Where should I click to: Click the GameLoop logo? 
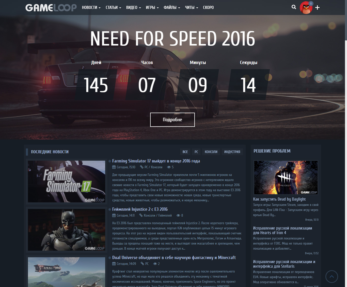[x=51, y=8]
